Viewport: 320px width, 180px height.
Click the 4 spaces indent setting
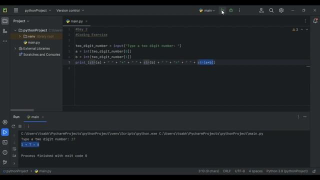255,171
